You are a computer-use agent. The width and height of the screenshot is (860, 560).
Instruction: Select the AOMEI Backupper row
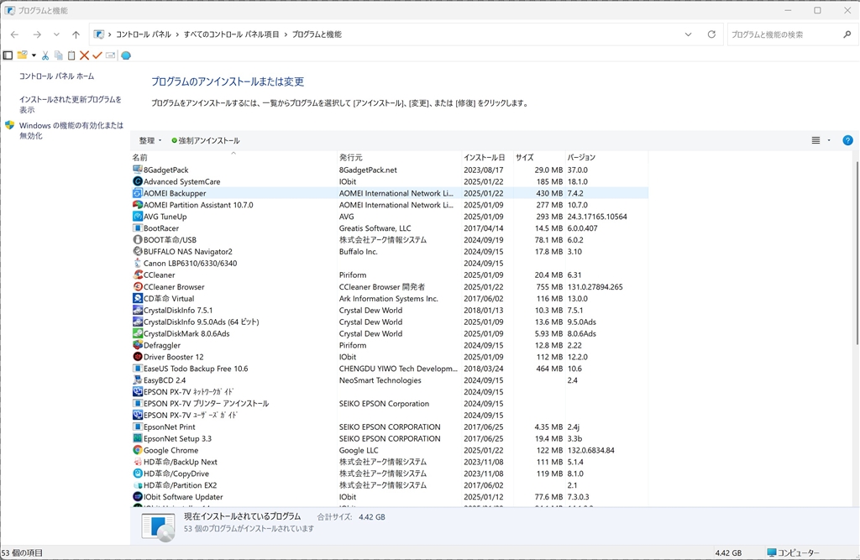390,193
